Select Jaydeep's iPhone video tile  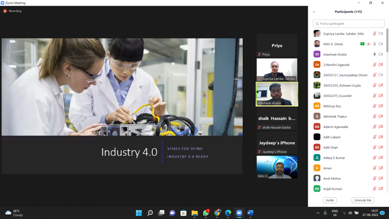coord(277,143)
